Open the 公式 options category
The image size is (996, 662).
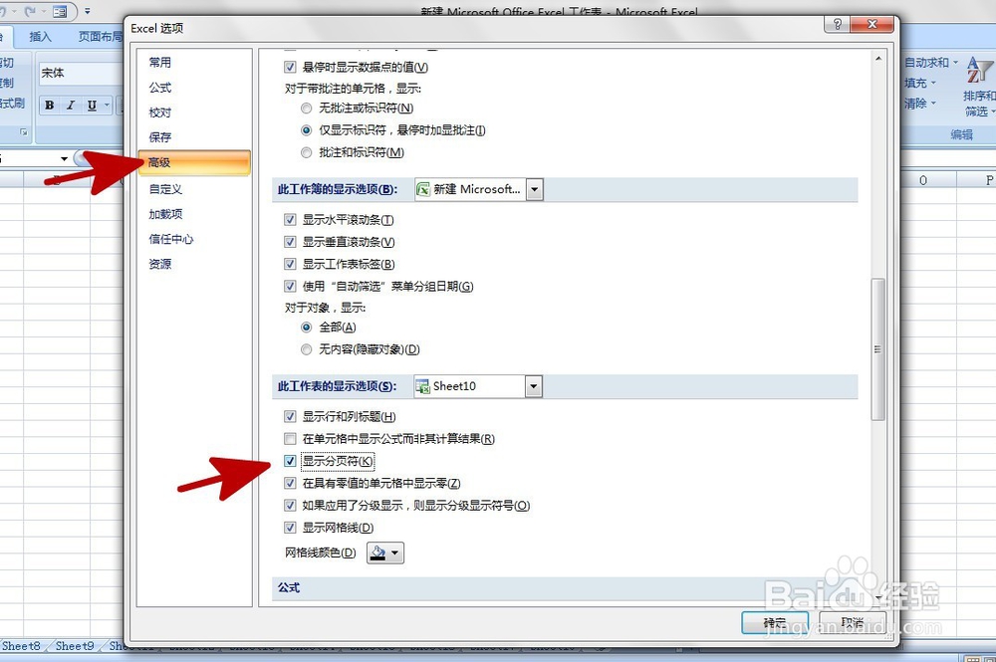[x=160, y=88]
